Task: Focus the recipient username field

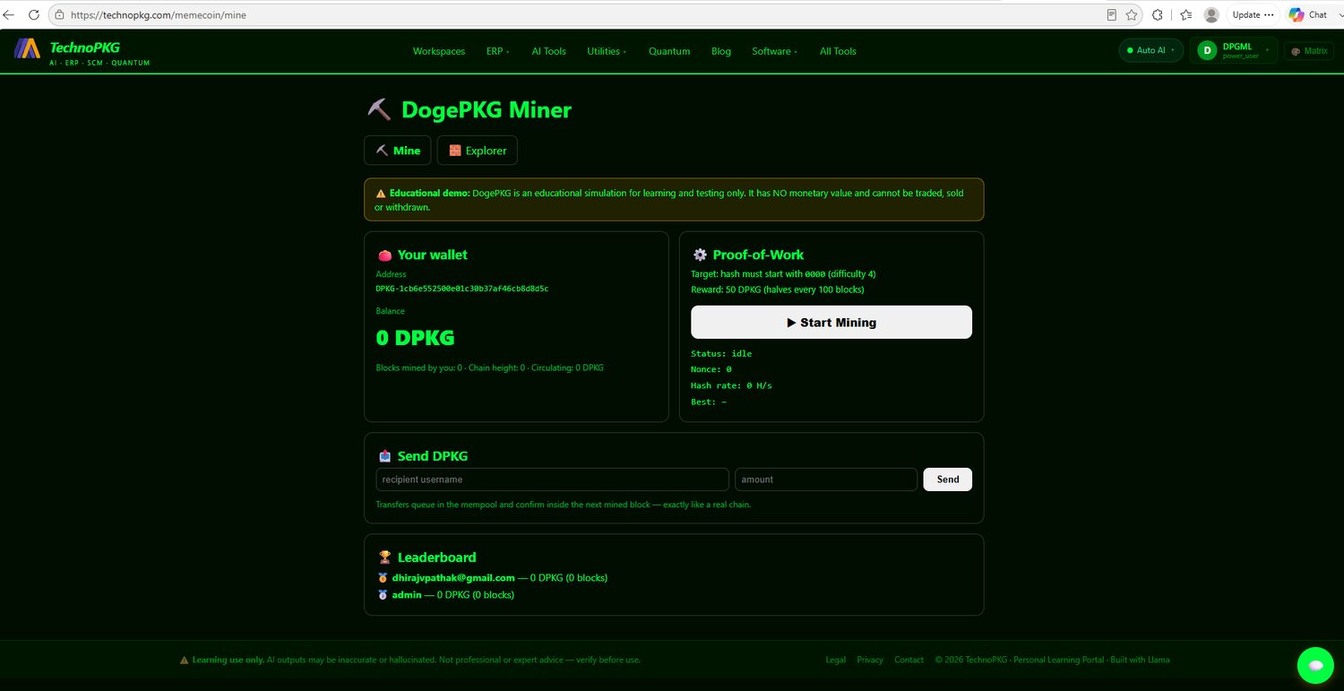Action: (553, 479)
